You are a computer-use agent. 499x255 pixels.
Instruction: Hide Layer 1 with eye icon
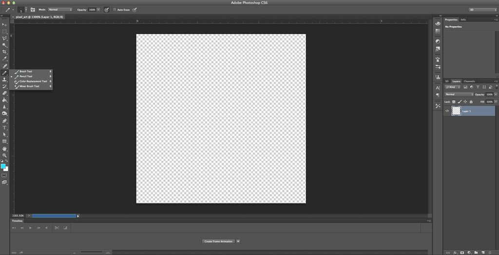(447, 111)
